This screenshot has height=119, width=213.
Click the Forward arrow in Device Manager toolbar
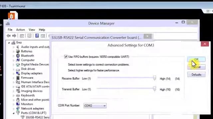tap(14, 36)
